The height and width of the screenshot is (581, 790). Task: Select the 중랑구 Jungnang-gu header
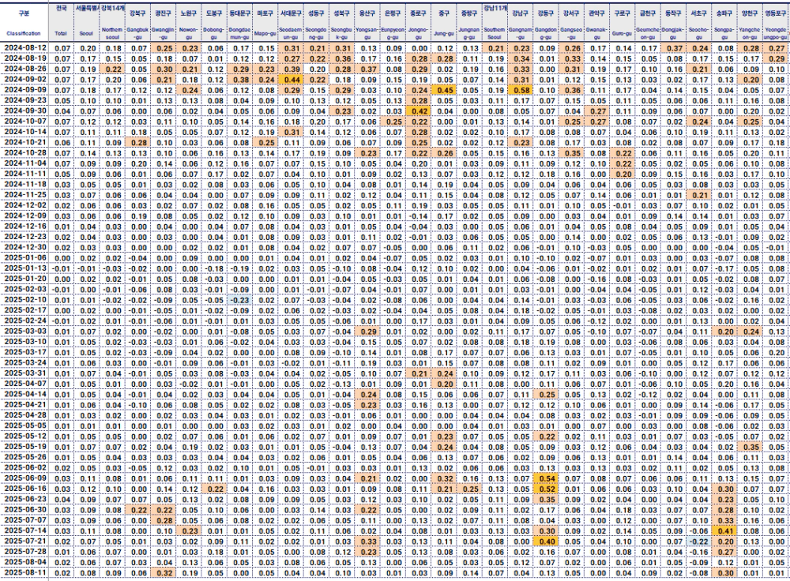[x=469, y=22]
